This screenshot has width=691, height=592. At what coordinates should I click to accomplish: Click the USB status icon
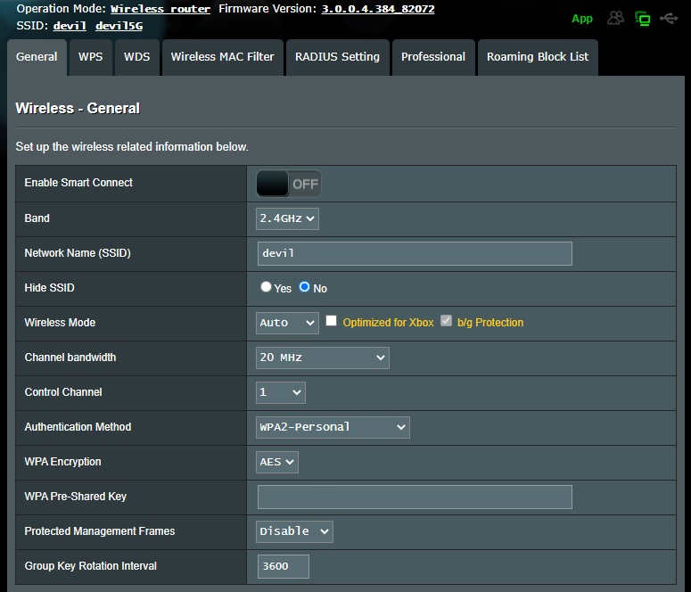point(669,19)
